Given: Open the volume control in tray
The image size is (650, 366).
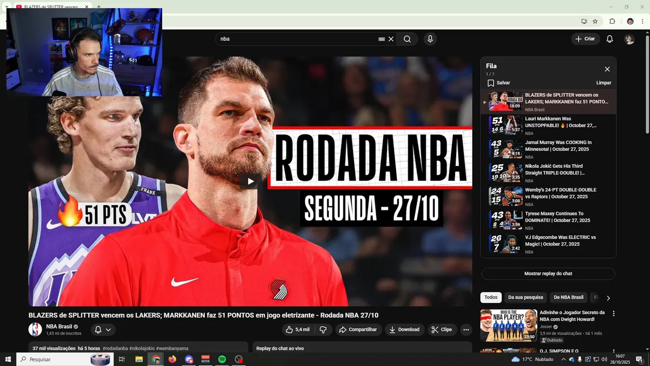Looking at the screenshot, I should coord(604,359).
